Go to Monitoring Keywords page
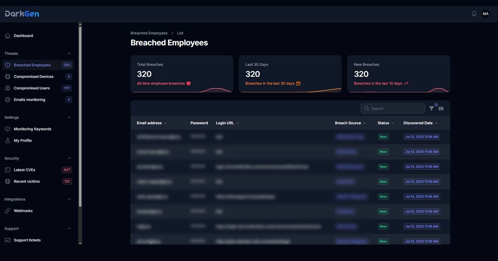This screenshot has width=498, height=261. pos(32,129)
